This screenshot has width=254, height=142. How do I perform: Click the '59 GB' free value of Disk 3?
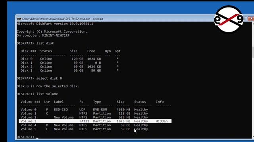96,71
